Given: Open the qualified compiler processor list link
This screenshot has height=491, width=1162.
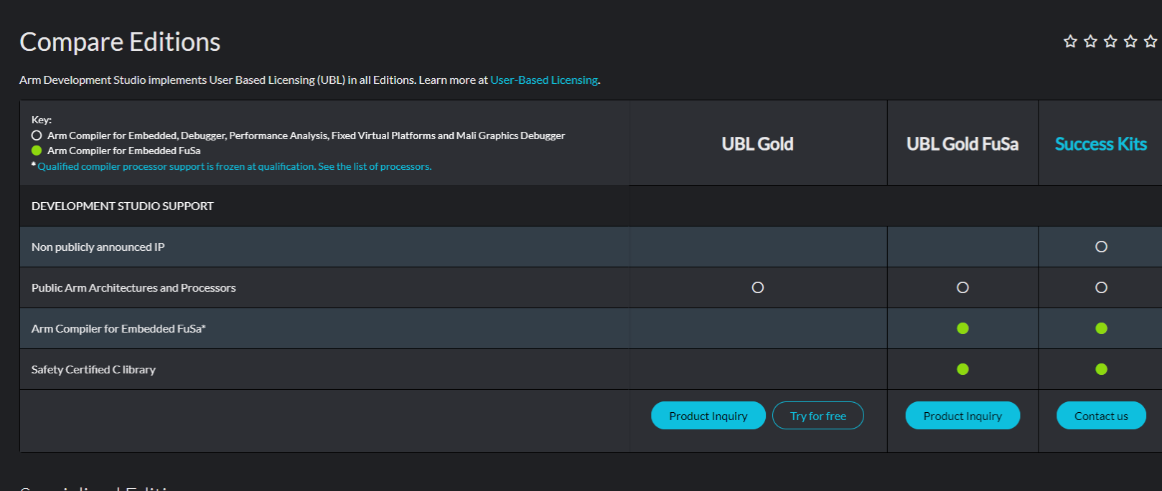Looking at the screenshot, I should point(235,166).
